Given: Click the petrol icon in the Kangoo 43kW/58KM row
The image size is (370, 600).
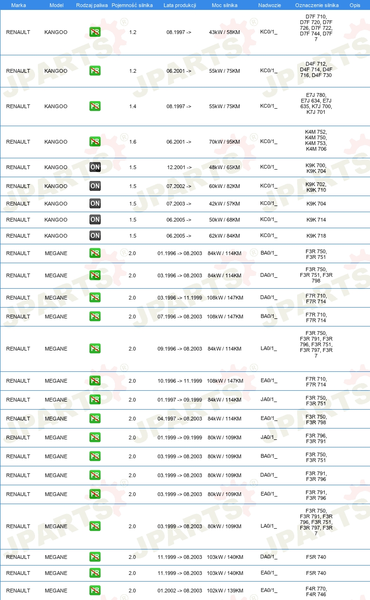Looking at the screenshot, I should 95,32.
